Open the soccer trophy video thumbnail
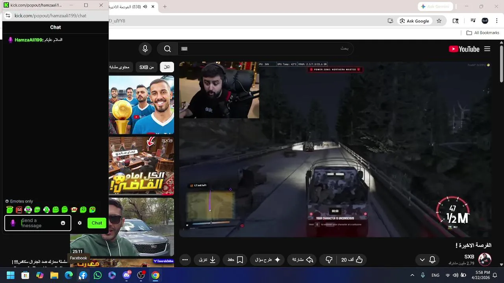Viewport: 504px width, 283px height. pos(141,105)
